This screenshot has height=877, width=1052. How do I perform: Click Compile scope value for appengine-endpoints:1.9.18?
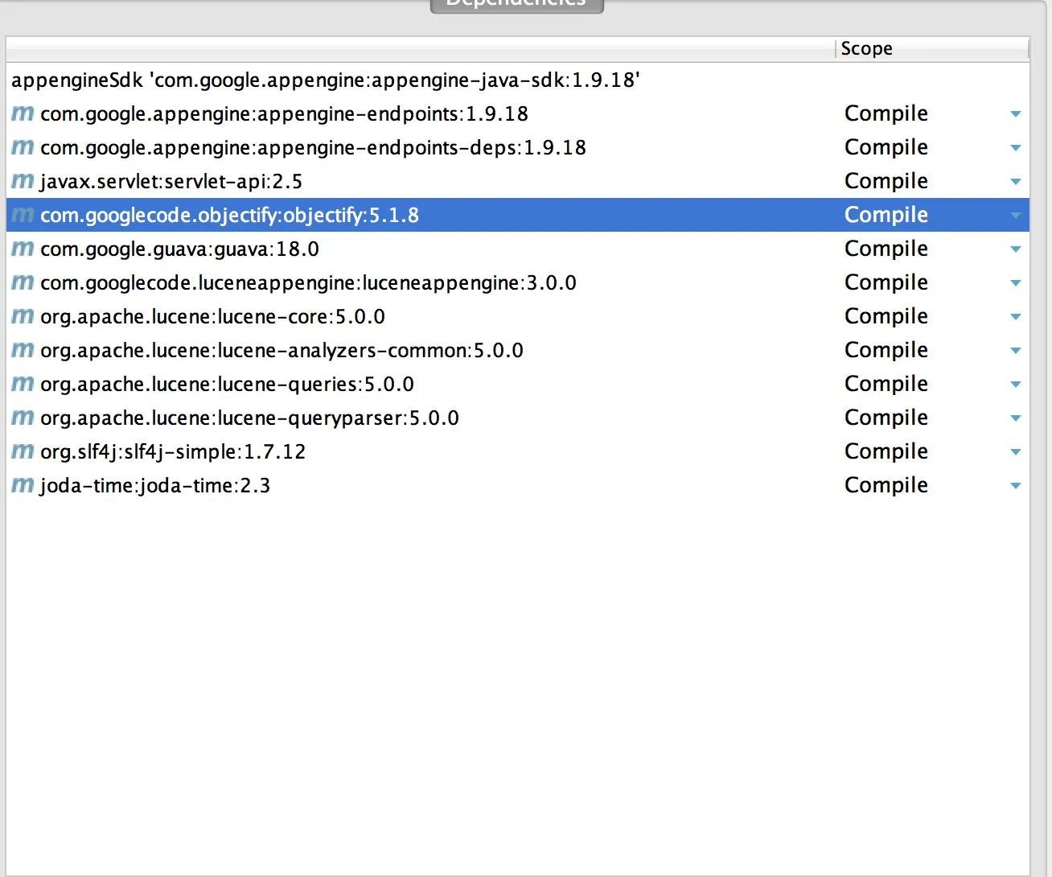click(x=886, y=113)
